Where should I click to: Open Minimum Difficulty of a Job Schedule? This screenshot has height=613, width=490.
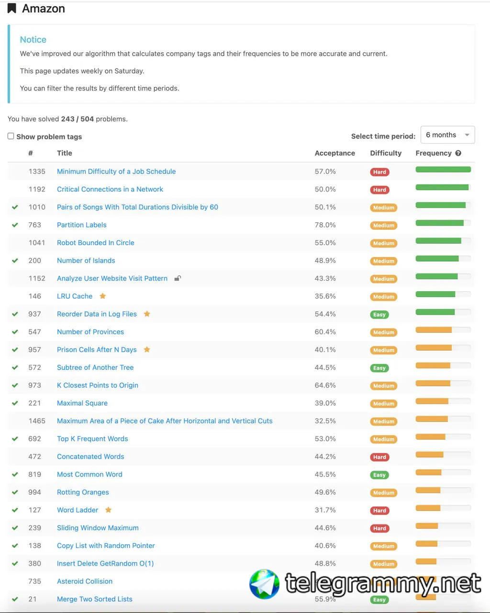pyautogui.click(x=116, y=171)
